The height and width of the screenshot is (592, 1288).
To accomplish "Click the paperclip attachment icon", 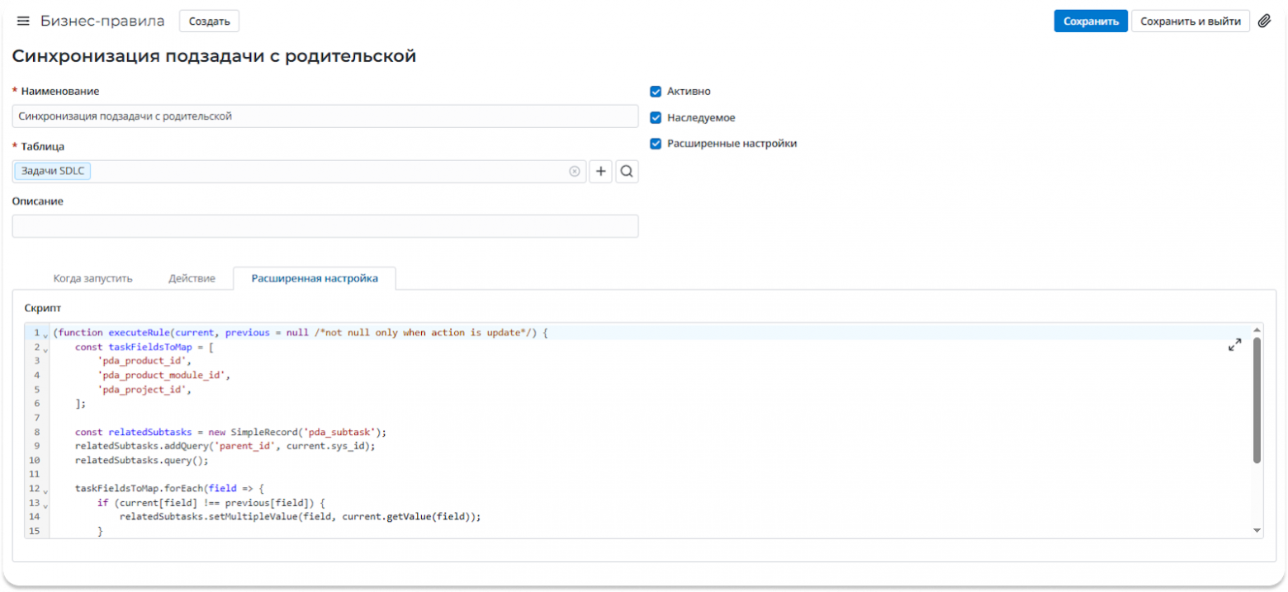I will [1265, 21].
